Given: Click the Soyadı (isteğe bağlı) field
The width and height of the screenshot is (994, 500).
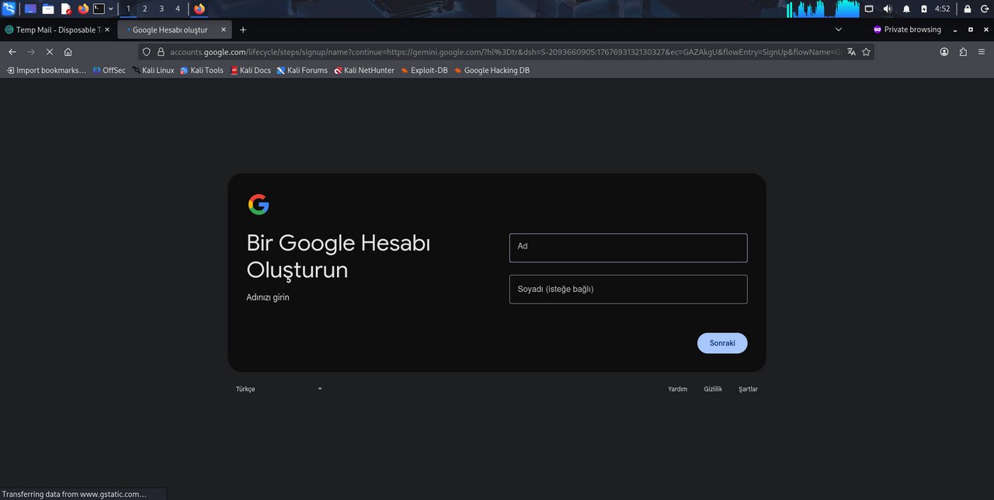Looking at the screenshot, I should (x=628, y=289).
